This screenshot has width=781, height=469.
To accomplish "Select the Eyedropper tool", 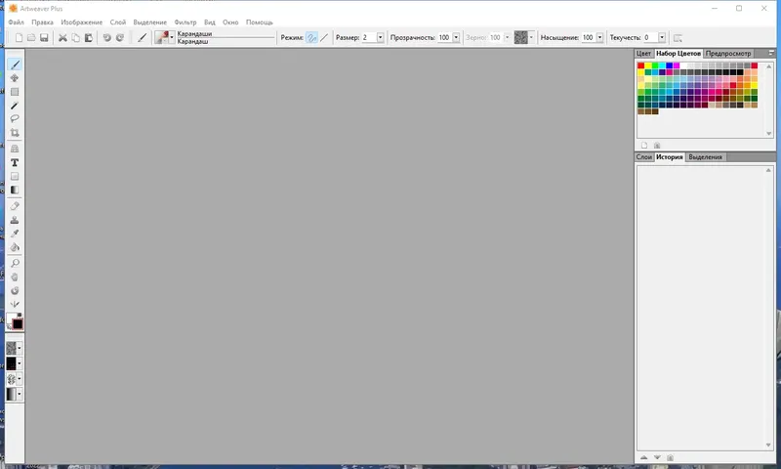I will tap(15, 234).
